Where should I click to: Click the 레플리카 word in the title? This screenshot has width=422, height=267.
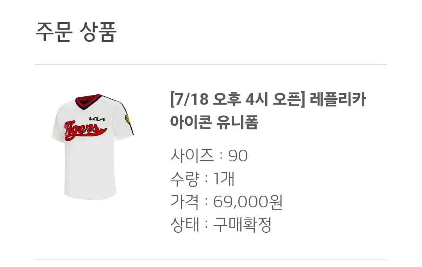pyautogui.click(x=338, y=99)
